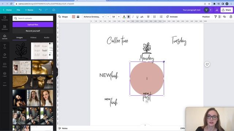Open text color picker

[x=124, y=17]
